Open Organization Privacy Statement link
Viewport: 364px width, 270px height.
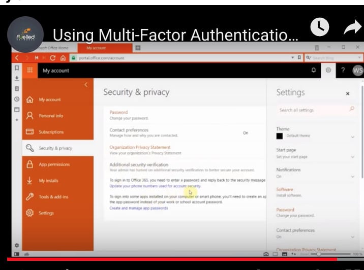pos(140,147)
